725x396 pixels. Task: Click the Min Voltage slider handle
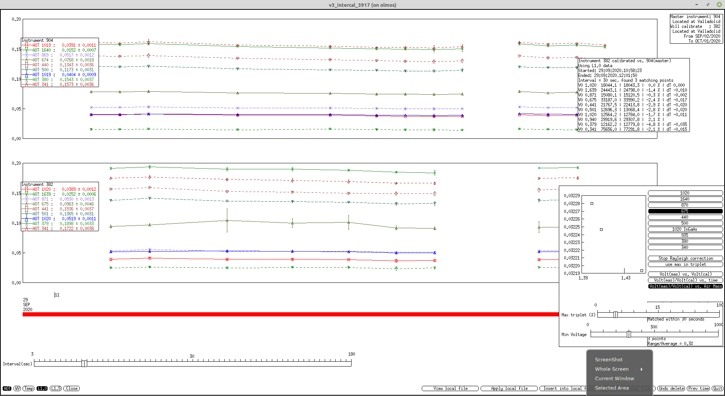coord(629,334)
